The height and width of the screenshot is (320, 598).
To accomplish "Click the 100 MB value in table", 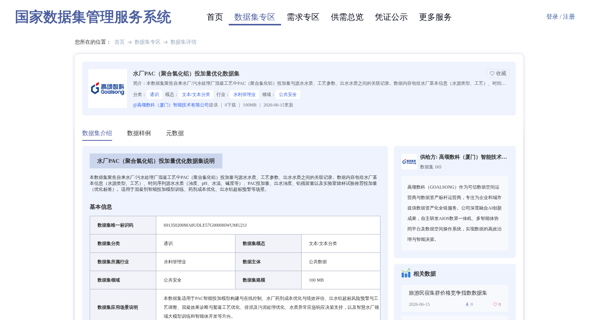I will tap(316, 280).
